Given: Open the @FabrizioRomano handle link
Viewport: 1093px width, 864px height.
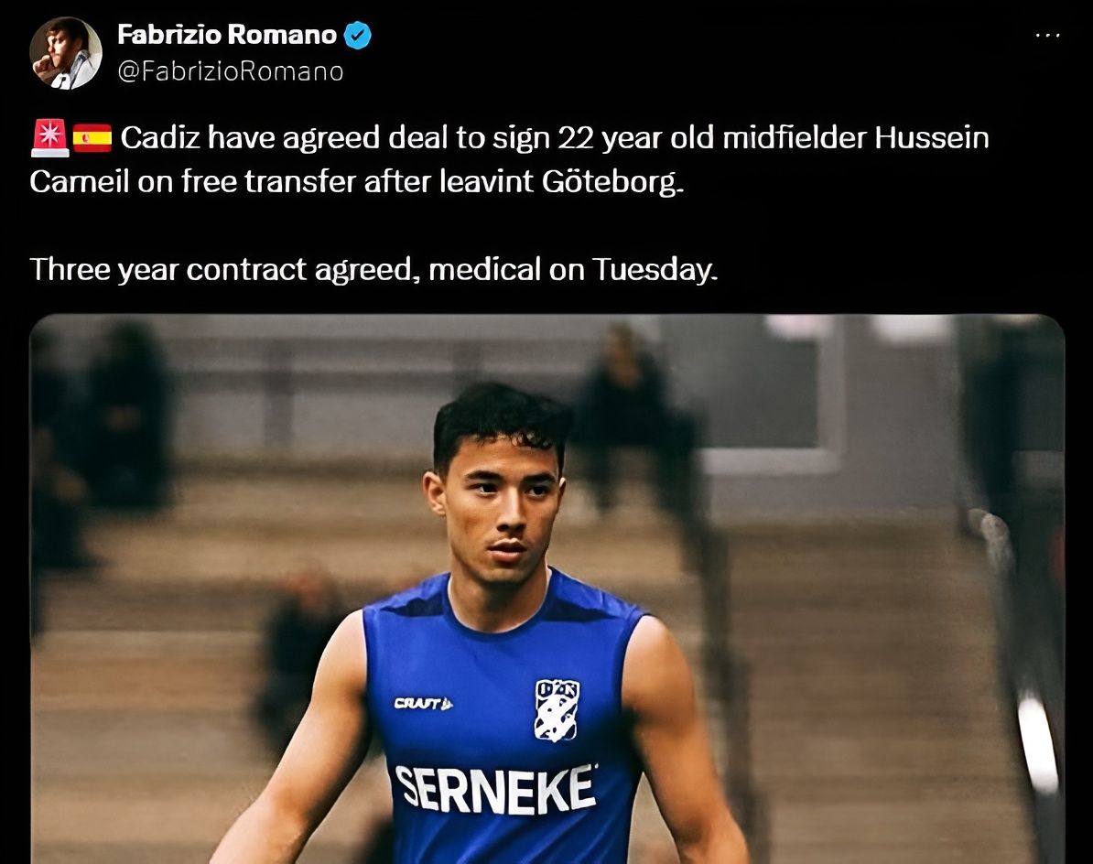Looking at the screenshot, I should [231, 71].
